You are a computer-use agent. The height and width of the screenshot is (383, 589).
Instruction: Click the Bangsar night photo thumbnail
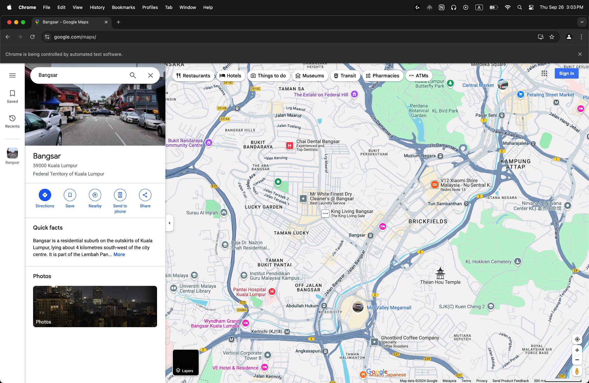(x=95, y=306)
